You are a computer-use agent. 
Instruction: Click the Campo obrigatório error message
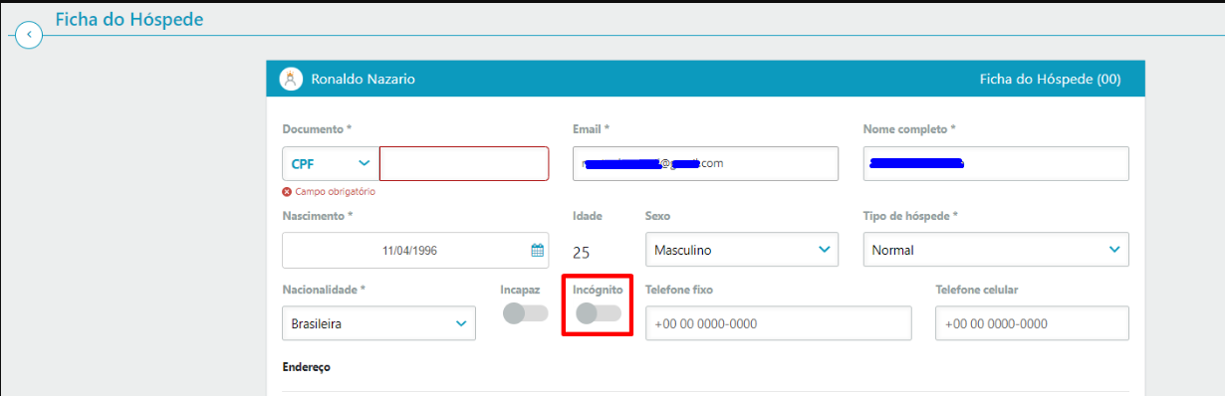[336, 192]
